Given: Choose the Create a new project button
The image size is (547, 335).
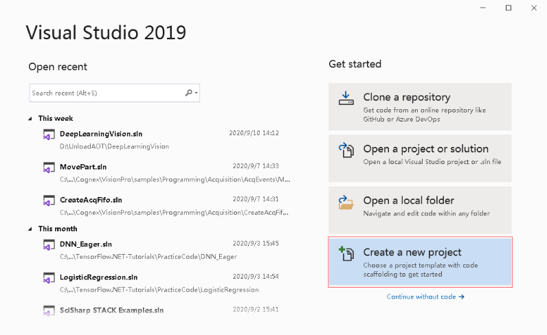Looking at the screenshot, I should (x=420, y=262).
